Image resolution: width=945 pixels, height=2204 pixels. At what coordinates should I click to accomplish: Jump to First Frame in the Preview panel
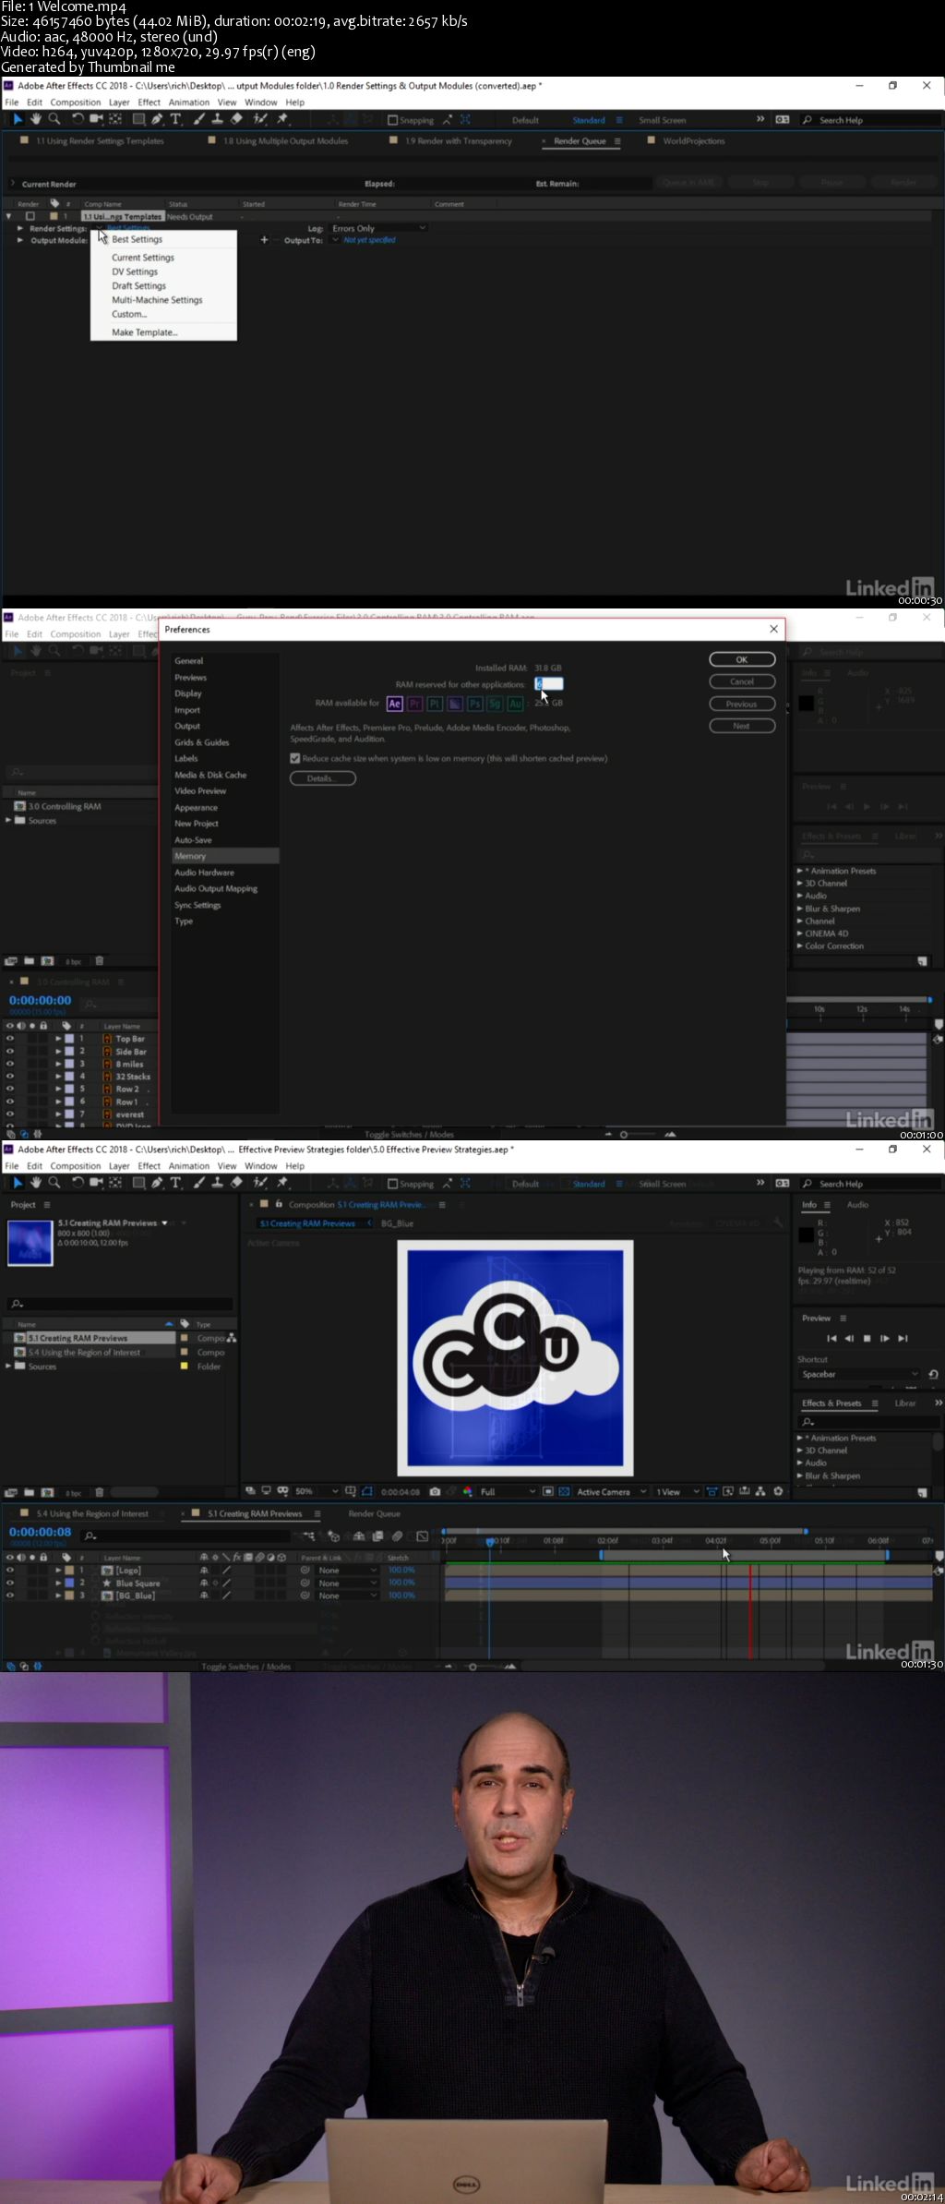click(831, 1338)
